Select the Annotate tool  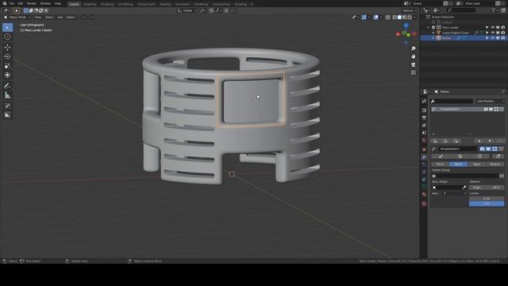pos(7,86)
